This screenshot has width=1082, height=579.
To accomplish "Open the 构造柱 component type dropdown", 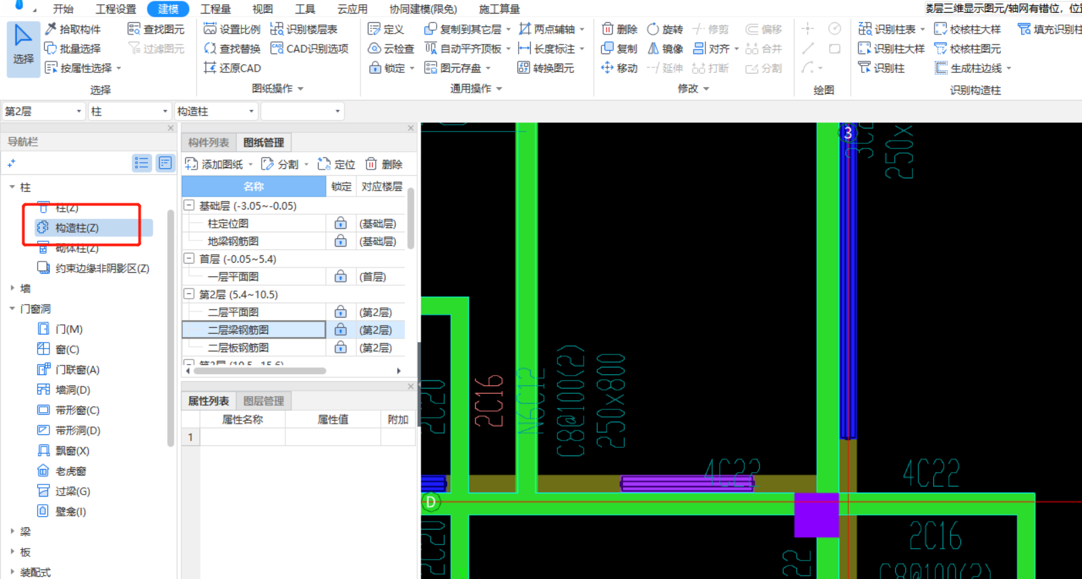I will tap(216, 111).
